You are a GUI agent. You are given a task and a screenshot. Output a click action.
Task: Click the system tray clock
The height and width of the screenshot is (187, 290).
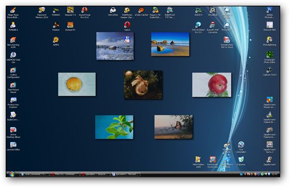click(275, 174)
